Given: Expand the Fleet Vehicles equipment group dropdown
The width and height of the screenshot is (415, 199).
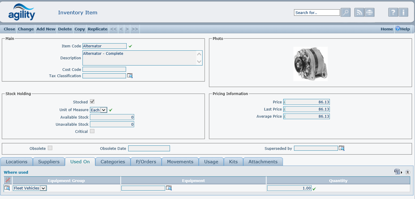Looking at the screenshot, I should tap(43, 188).
